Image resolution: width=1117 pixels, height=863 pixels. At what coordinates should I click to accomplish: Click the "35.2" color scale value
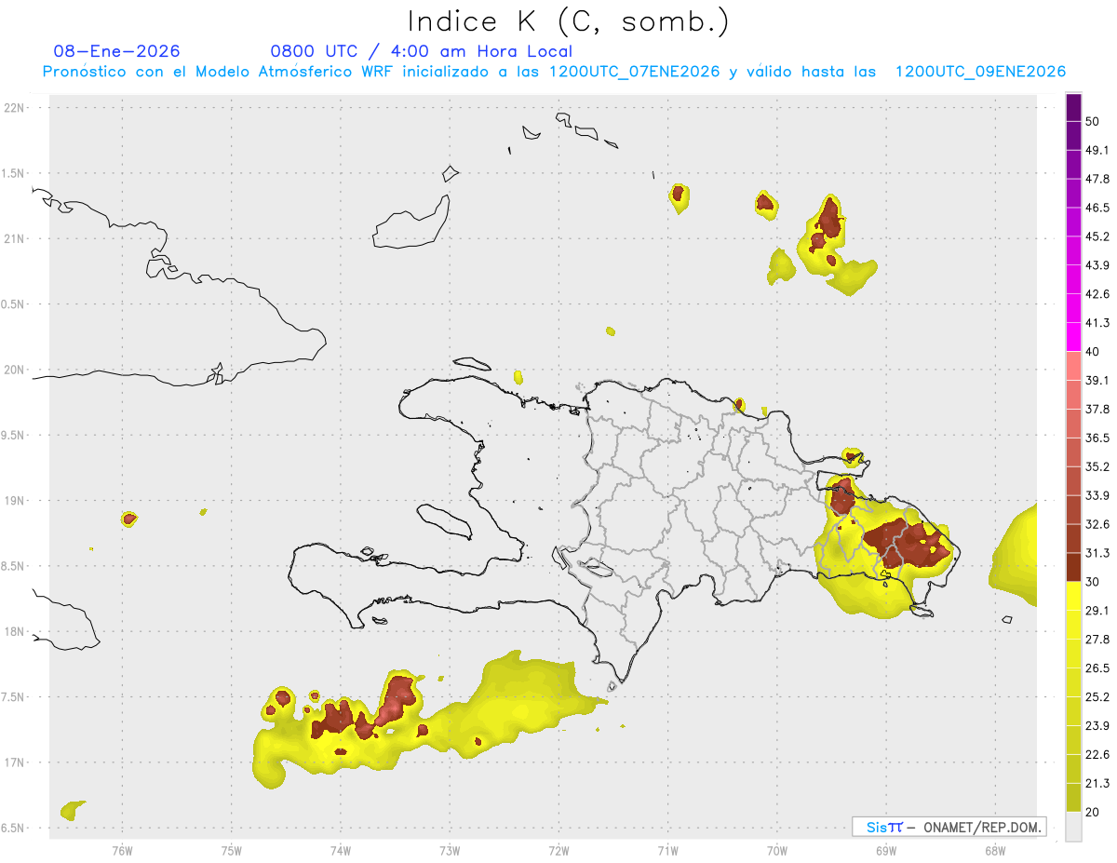(1097, 466)
